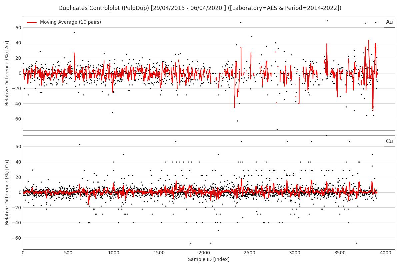The height and width of the screenshot is (267, 400).
Task: Click the x-axis tick label 2000
Action: [204, 253]
